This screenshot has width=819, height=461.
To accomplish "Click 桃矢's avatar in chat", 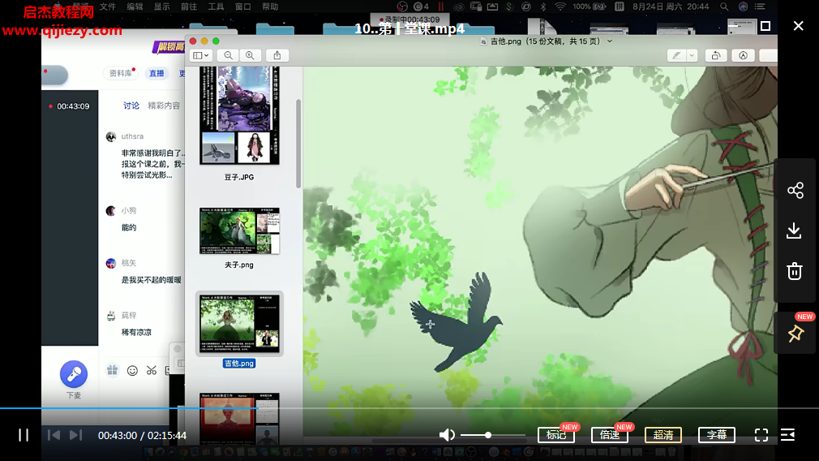I will click(111, 263).
